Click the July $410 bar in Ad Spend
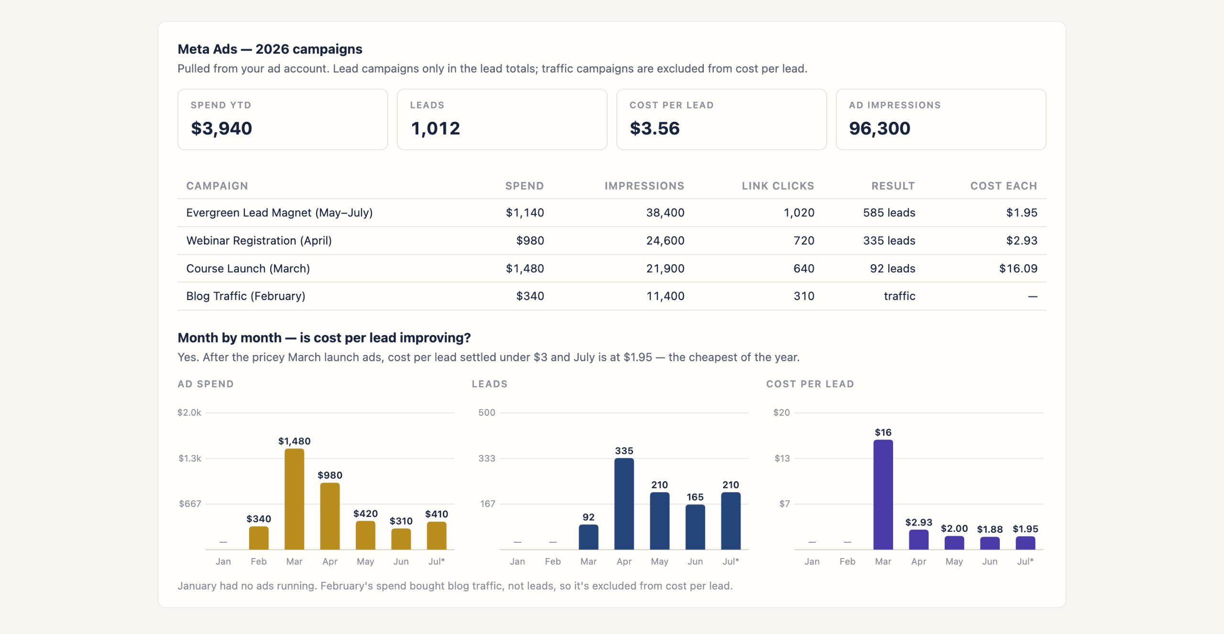This screenshot has height=634, width=1224. pyautogui.click(x=437, y=536)
